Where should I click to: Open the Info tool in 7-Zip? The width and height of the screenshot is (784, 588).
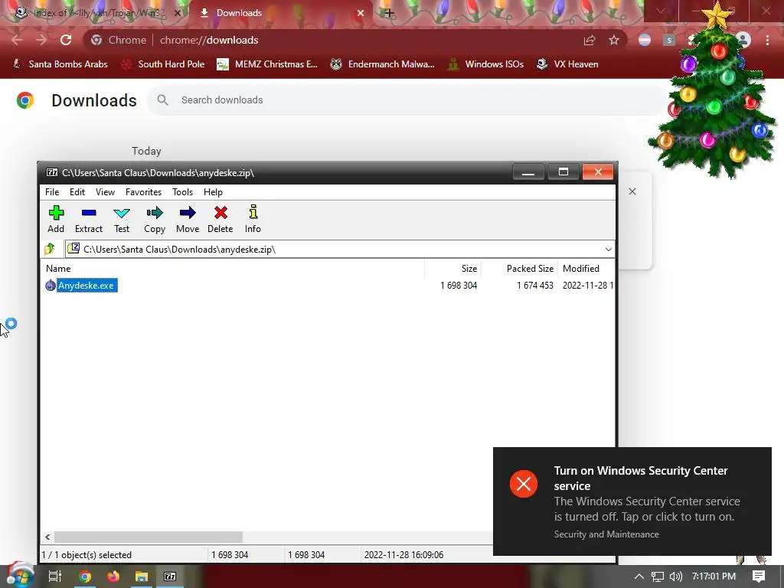click(253, 219)
